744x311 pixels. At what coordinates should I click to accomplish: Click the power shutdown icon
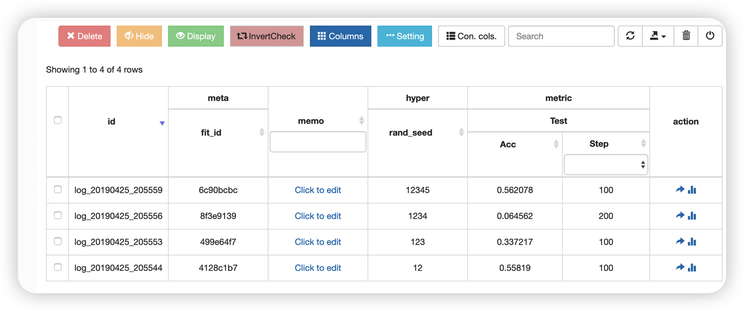coord(710,36)
